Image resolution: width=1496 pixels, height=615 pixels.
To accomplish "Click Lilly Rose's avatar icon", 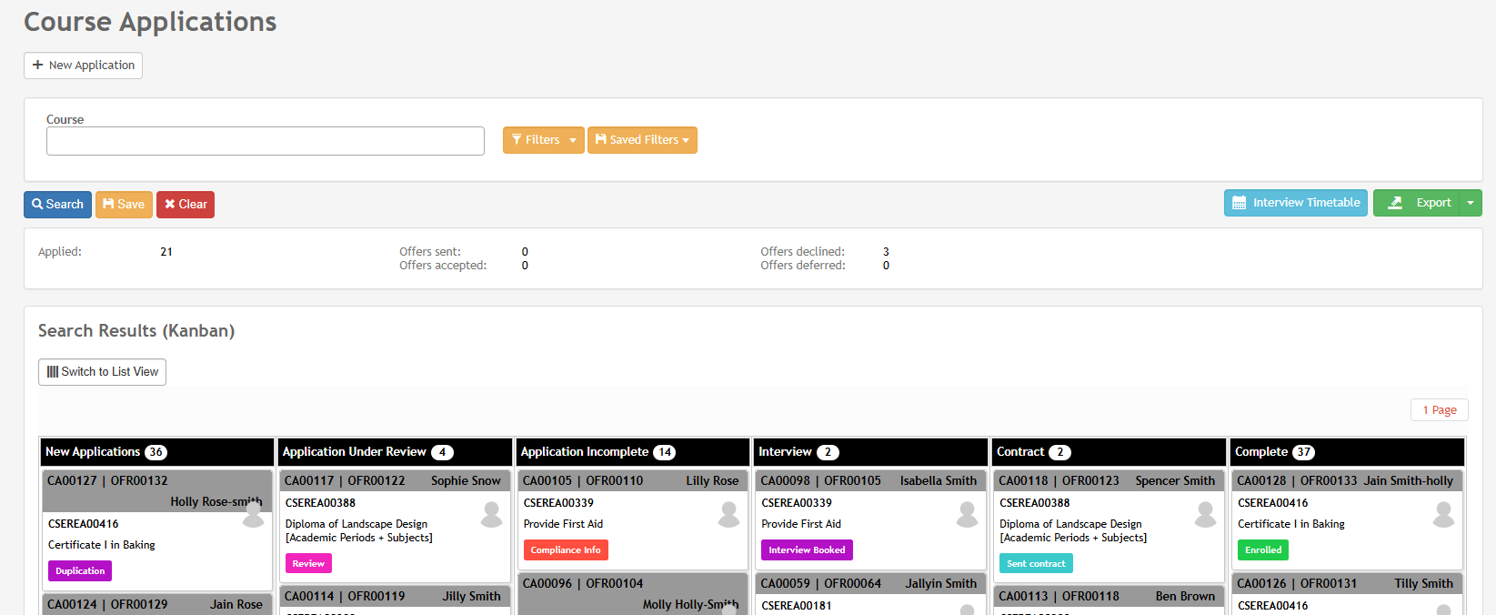I will [x=729, y=515].
